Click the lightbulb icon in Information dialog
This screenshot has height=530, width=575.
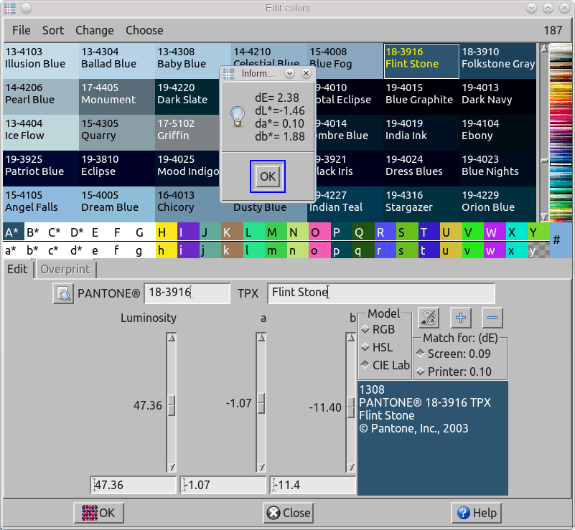[x=238, y=116]
